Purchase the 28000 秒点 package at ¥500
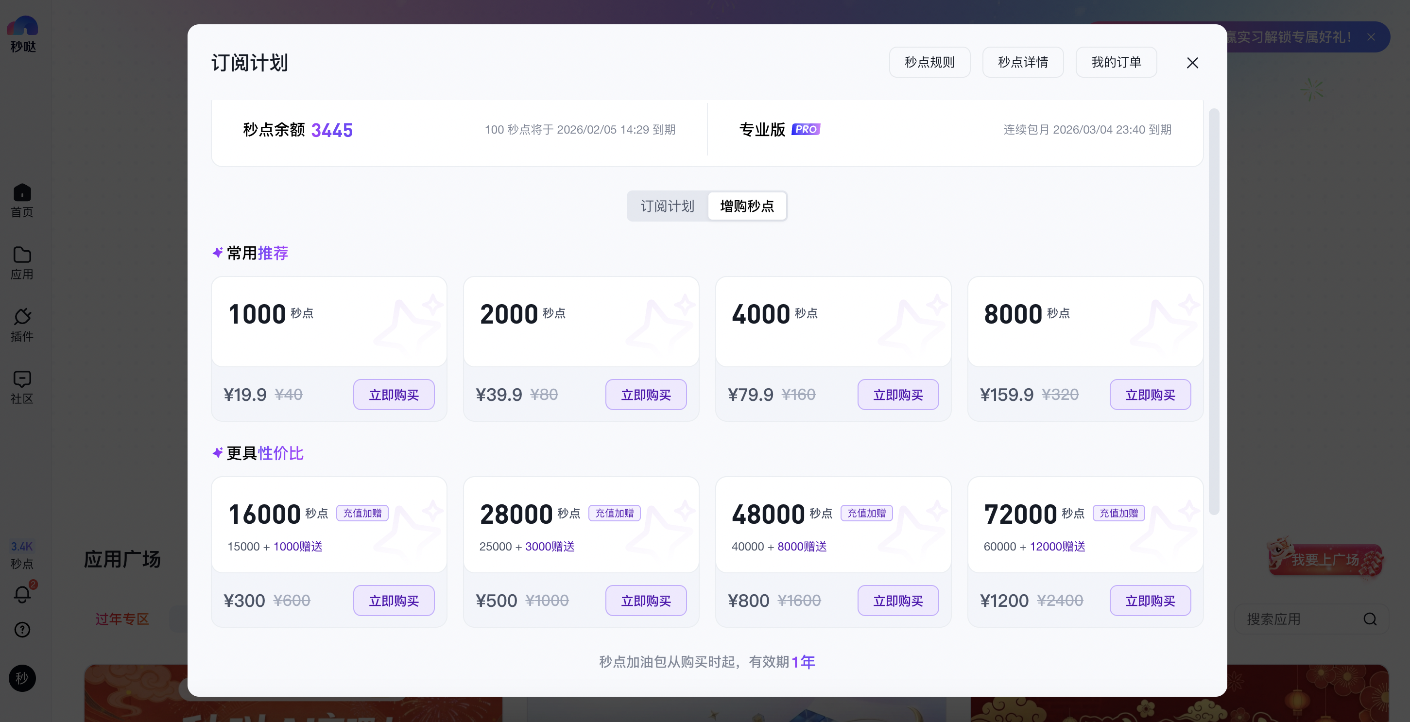 coord(646,601)
